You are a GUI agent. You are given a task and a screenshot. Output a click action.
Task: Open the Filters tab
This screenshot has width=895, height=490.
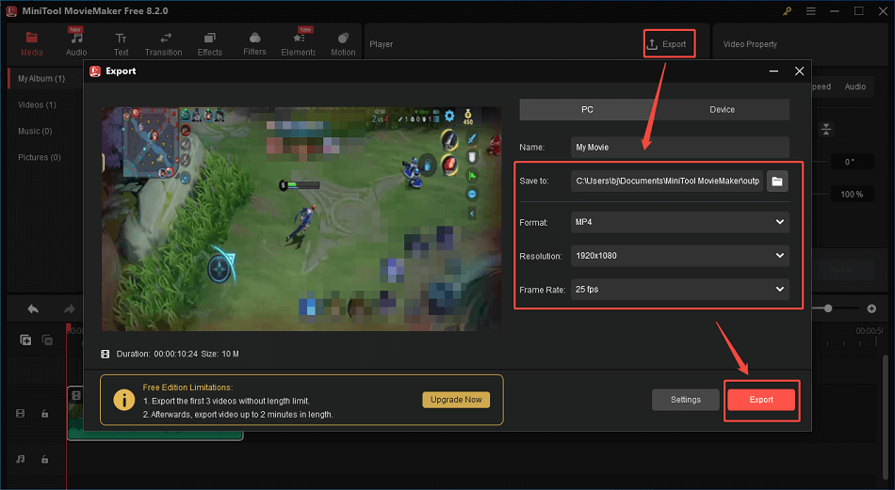[x=254, y=44]
